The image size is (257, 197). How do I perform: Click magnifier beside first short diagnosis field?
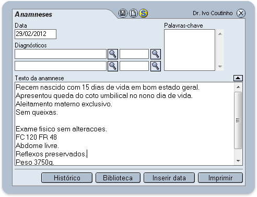pyautogui.click(x=156, y=54)
